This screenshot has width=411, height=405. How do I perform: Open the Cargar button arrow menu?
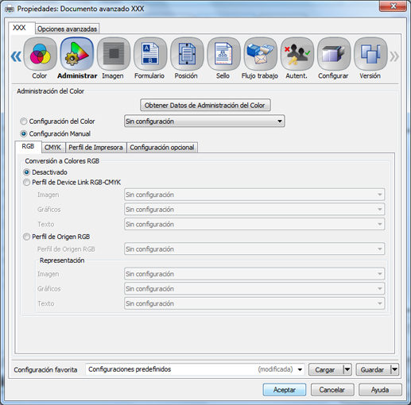(x=347, y=369)
